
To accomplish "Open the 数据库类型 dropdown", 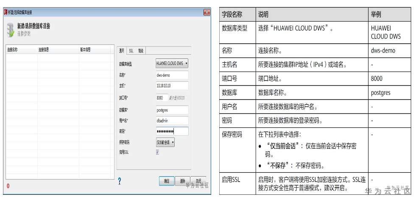I will click(172, 64).
